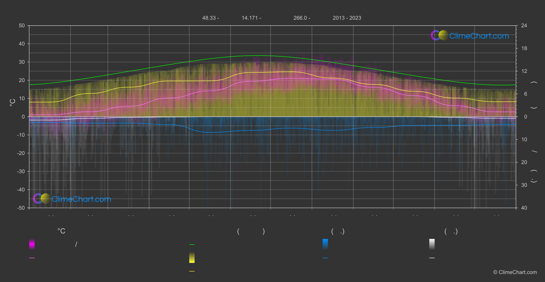
Task: Click the -10 tick label on left axis
Action: [22, 135]
